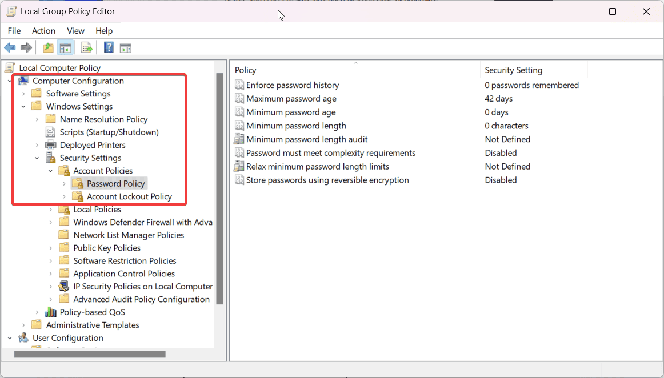
Task: Expand the Software Settings node
Action: [23, 94]
